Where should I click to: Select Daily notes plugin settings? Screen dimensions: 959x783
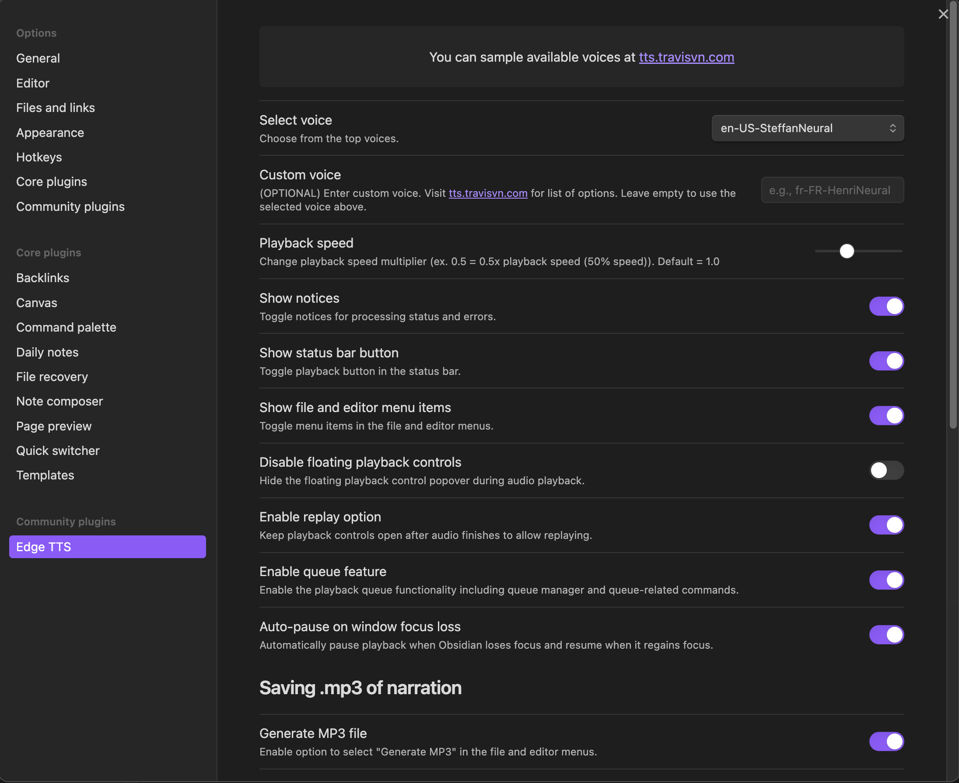coord(47,352)
